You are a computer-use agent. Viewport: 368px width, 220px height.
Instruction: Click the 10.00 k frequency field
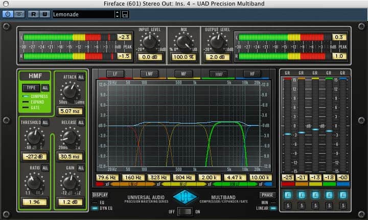(x=261, y=177)
